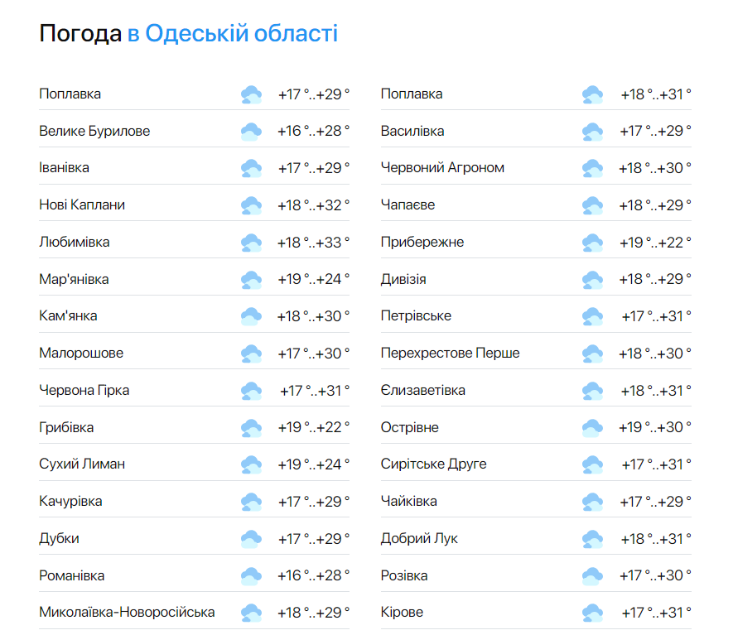Open the forecast for Нові Каплани
The height and width of the screenshot is (635, 733).
(84, 204)
